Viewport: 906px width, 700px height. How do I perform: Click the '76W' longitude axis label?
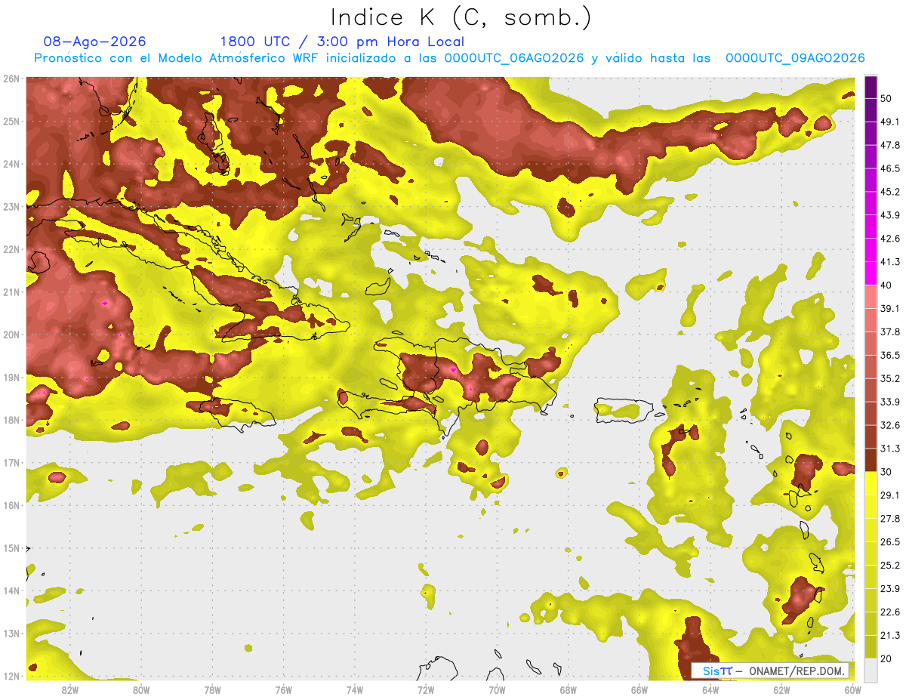click(x=284, y=690)
